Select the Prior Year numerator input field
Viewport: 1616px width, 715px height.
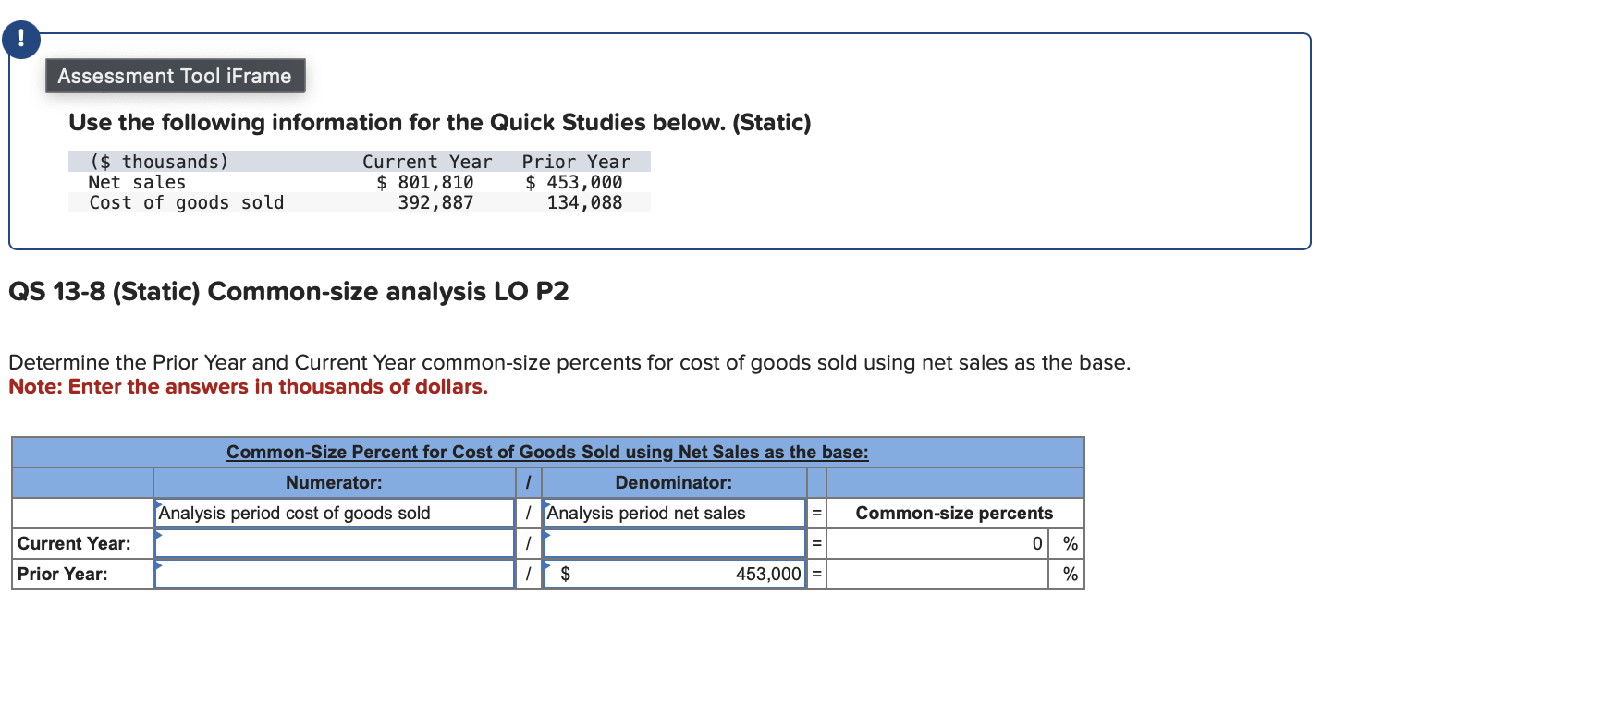334,574
